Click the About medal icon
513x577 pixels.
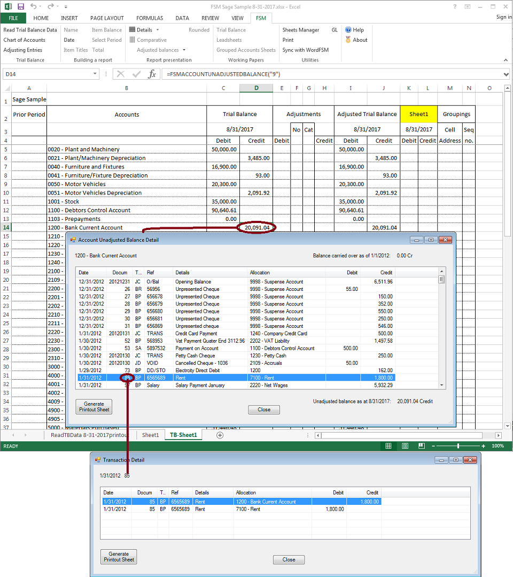pos(348,40)
